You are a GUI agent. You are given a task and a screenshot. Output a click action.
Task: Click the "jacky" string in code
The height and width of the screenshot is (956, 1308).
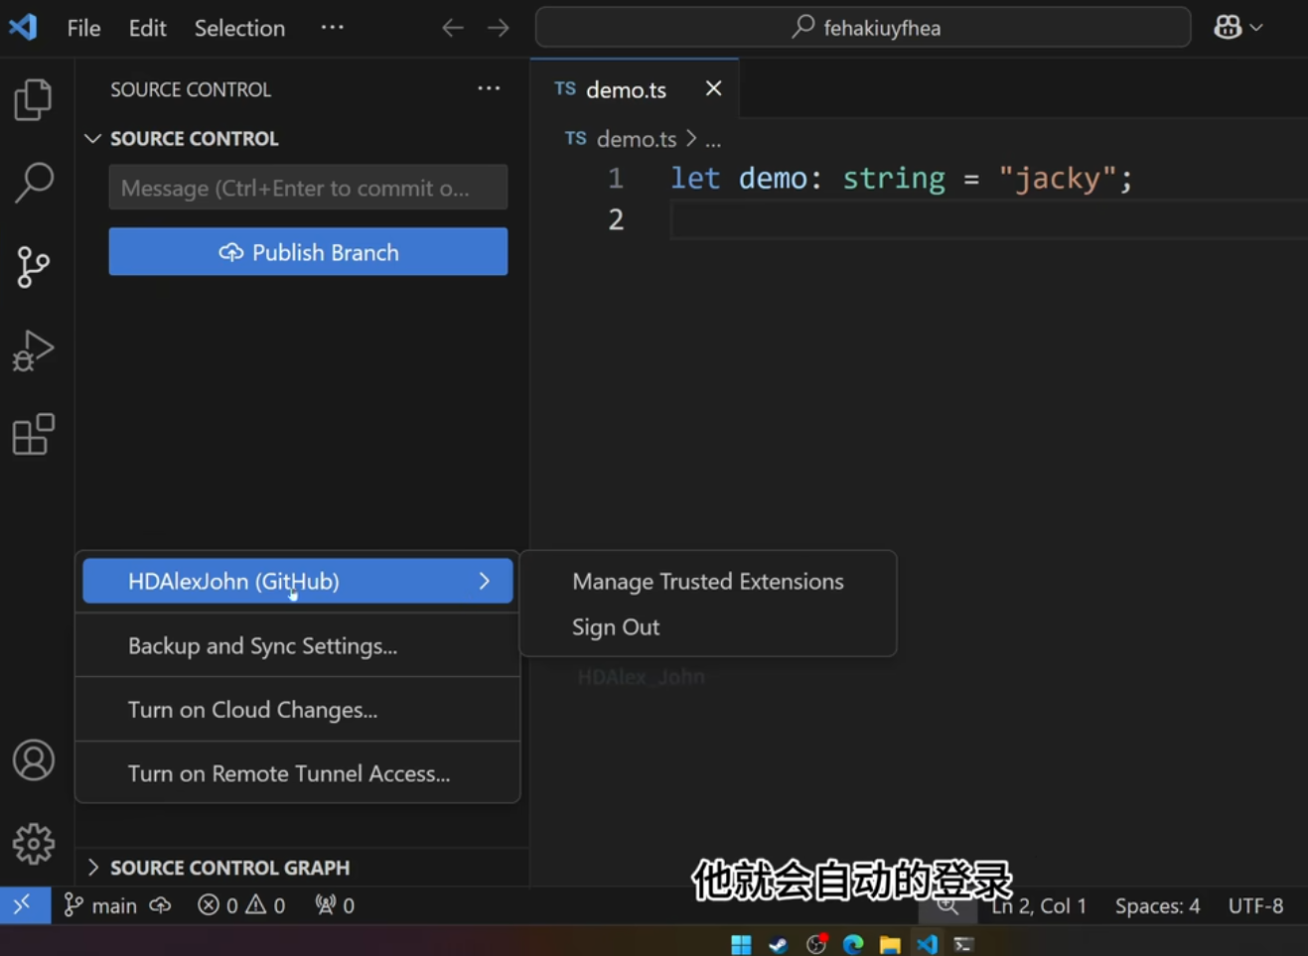[x=1057, y=179]
